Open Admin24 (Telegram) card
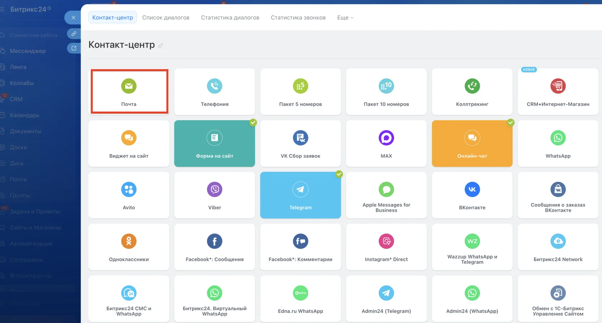Viewport: 602px width, 323px height. (x=386, y=299)
